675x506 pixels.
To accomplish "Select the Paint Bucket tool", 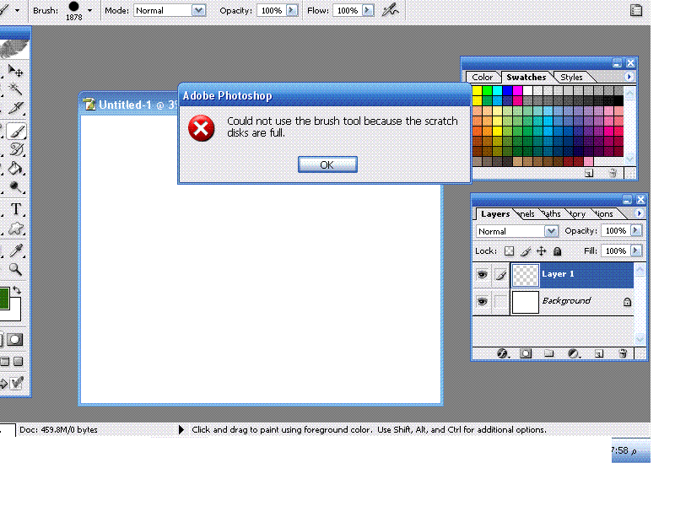I will [15, 169].
